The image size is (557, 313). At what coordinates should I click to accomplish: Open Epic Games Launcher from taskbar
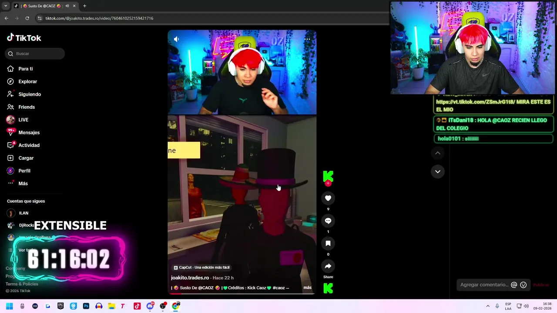point(60,306)
